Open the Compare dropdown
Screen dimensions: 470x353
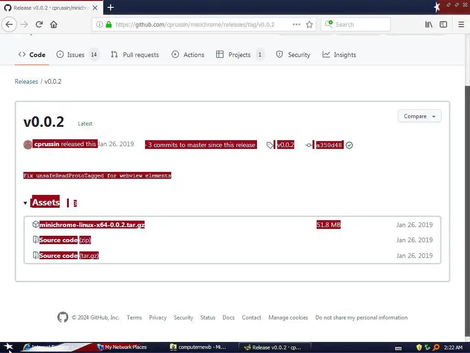pyautogui.click(x=420, y=116)
